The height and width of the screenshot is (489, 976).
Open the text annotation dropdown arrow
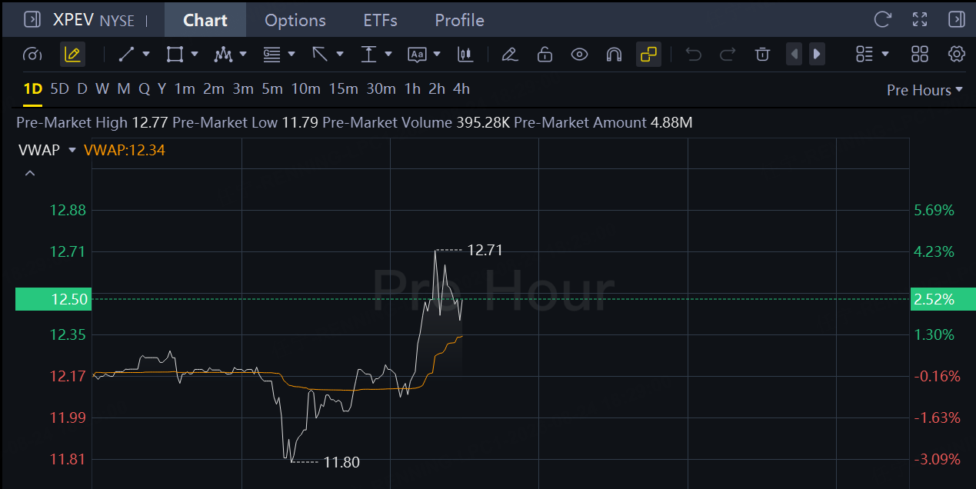click(437, 54)
